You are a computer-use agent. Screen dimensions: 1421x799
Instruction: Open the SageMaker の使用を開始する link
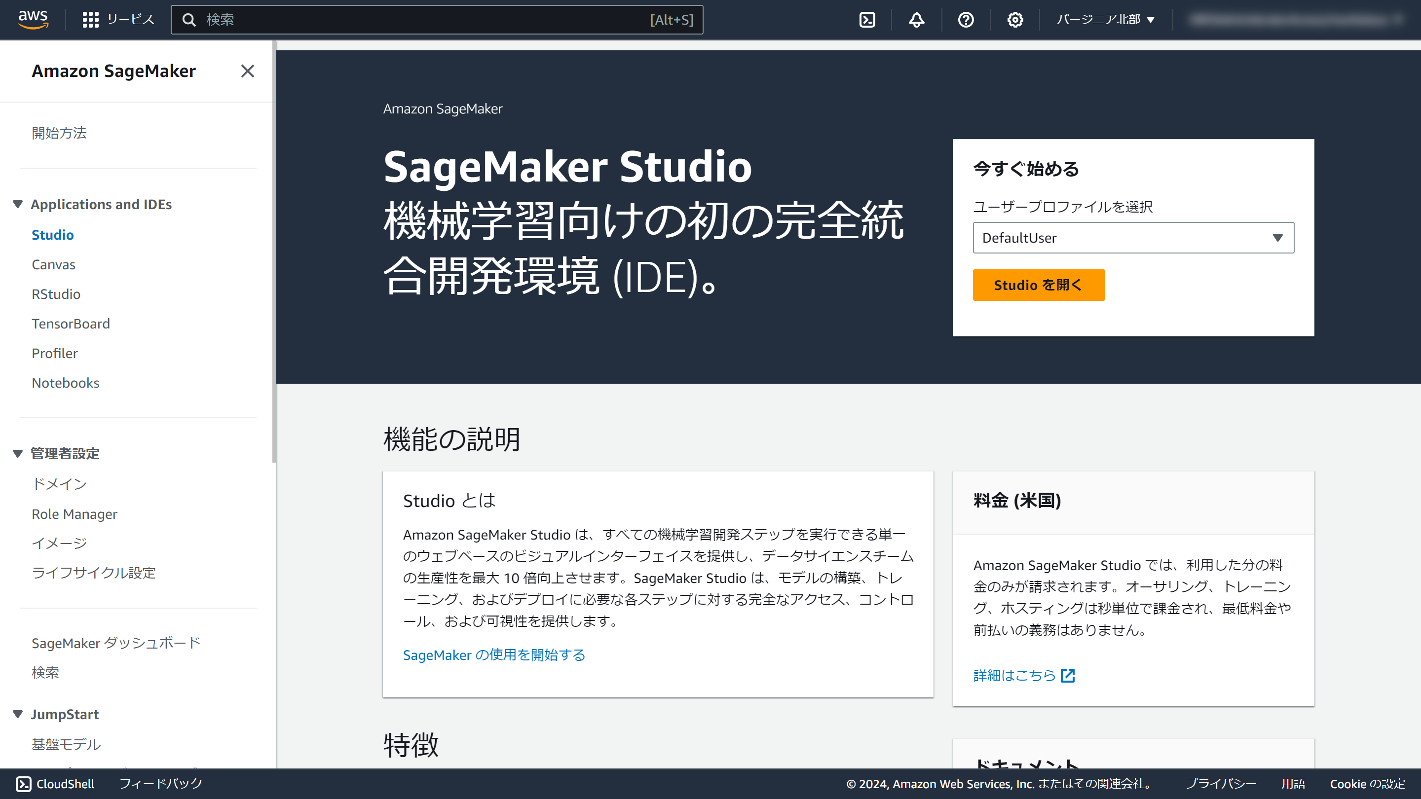pos(494,655)
